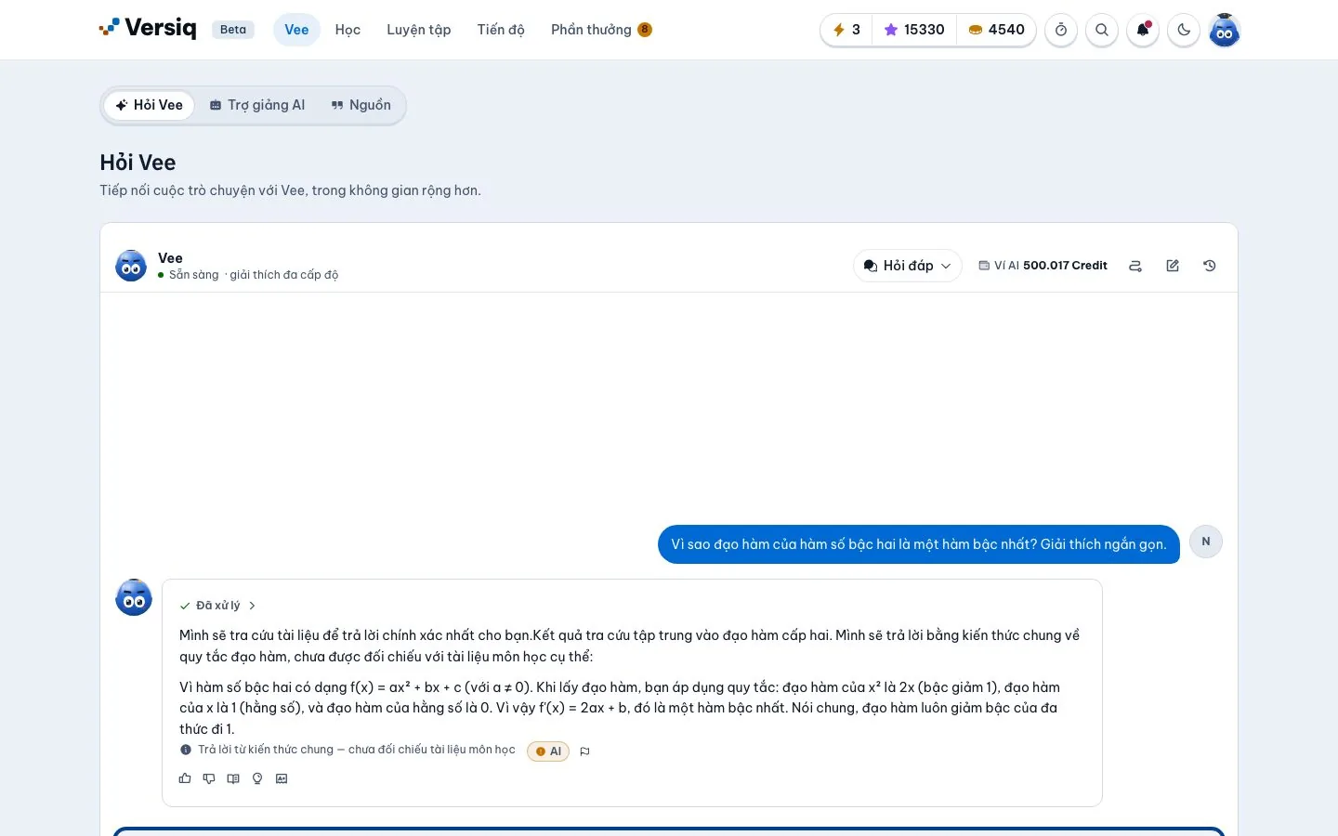Open the Vee navigation tab

coord(296,30)
